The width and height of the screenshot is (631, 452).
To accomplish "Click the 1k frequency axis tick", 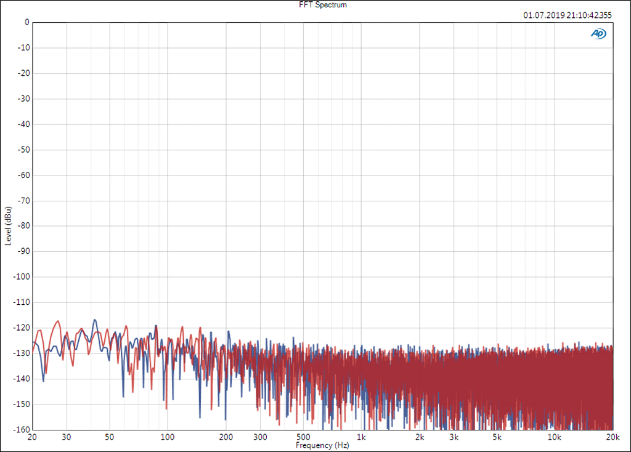I will 362,437.
